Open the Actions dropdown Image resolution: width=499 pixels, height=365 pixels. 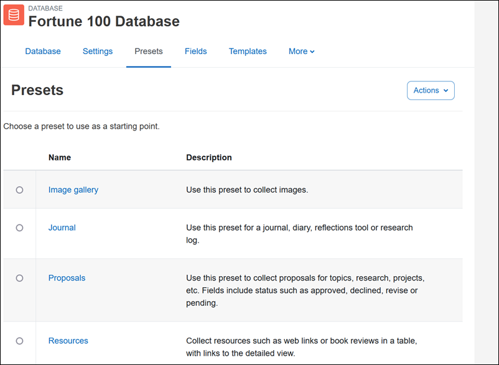[x=431, y=90]
